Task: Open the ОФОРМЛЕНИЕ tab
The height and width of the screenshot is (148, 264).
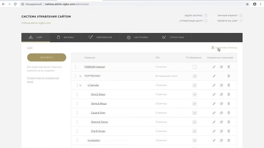Action: coord(100,37)
